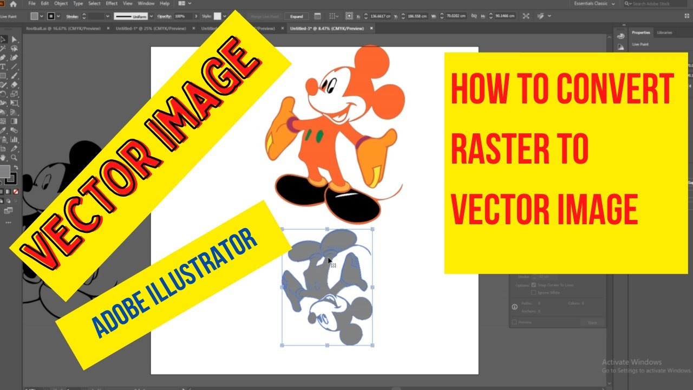Pick the Free Transform tool

click(x=14, y=103)
